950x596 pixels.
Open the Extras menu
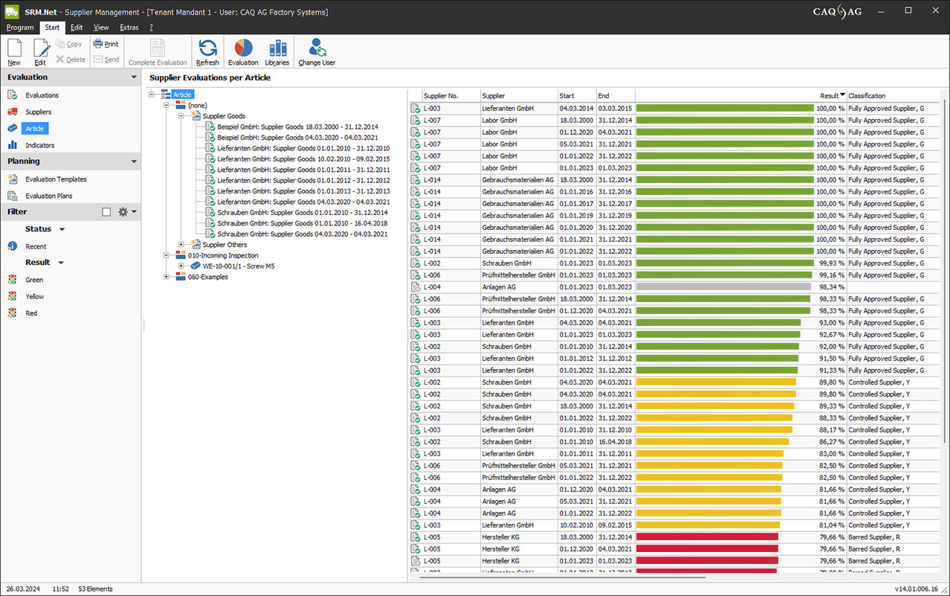click(129, 28)
